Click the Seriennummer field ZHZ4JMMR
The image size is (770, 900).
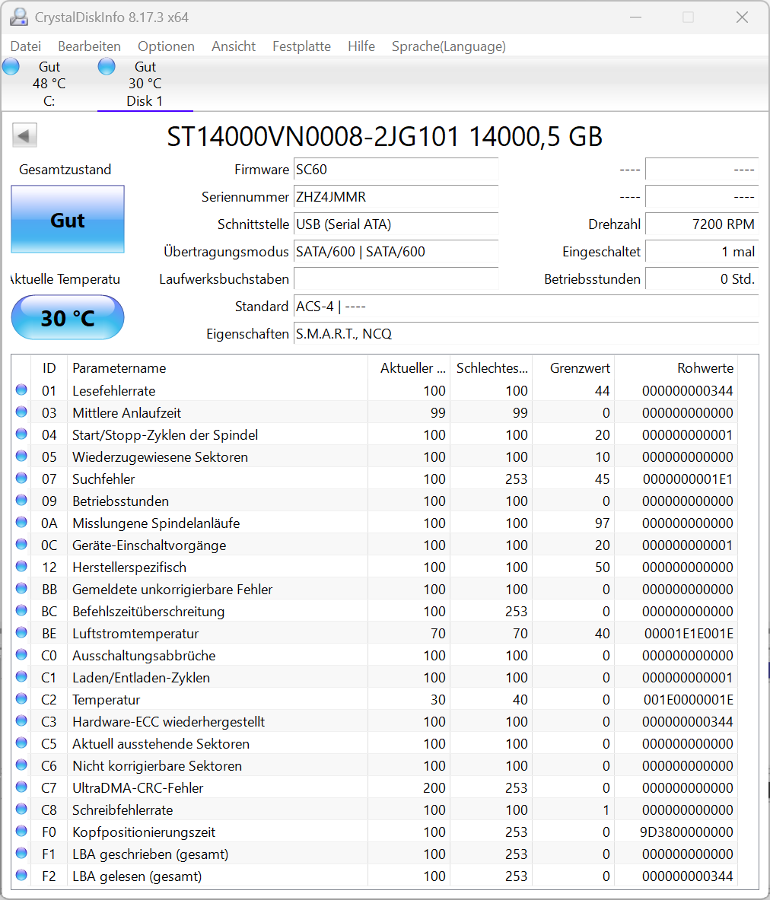click(396, 197)
